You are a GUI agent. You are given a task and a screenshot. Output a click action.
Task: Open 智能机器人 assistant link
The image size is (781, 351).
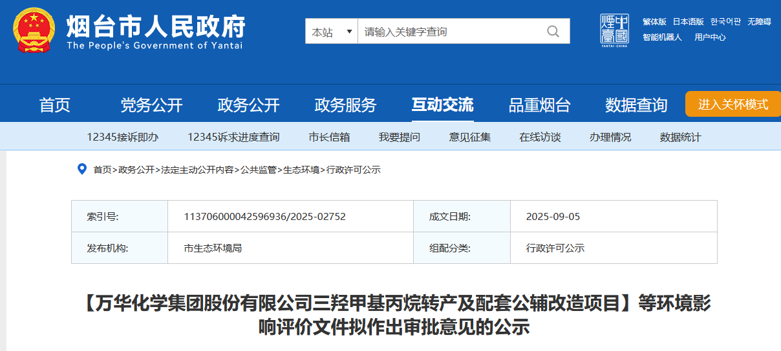coord(662,37)
